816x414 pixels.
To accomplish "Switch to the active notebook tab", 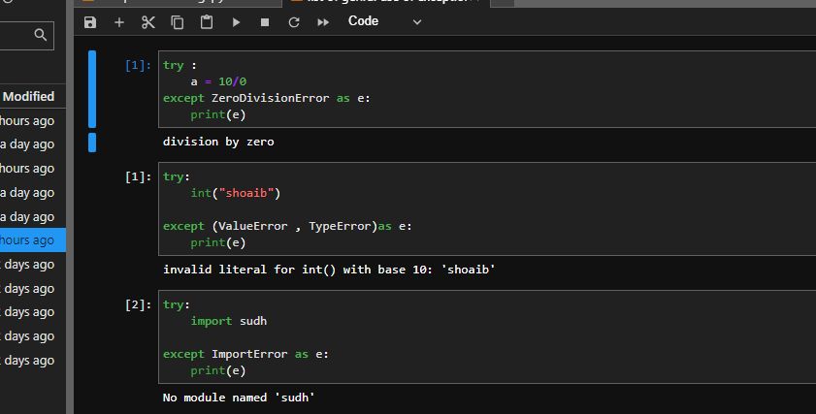I will pos(388,4).
